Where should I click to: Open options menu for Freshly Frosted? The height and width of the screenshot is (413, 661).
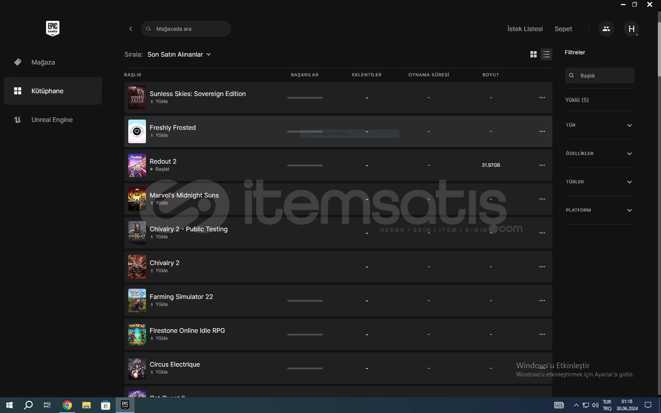[x=542, y=131]
